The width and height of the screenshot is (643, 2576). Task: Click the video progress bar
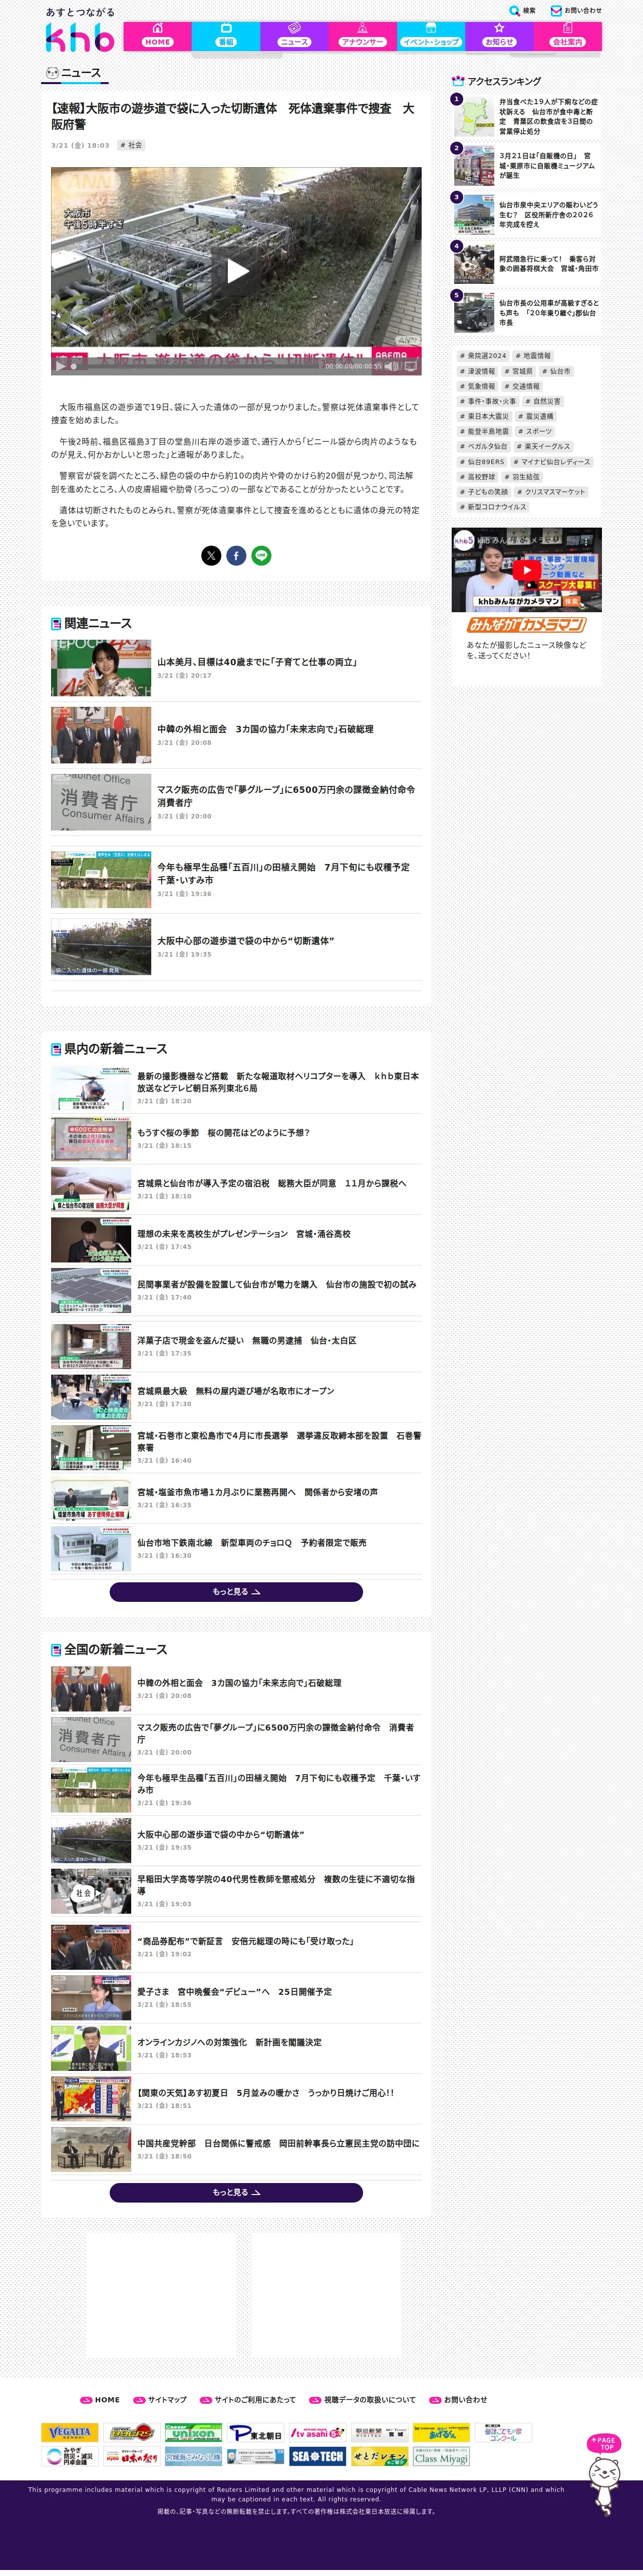tap(198, 366)
